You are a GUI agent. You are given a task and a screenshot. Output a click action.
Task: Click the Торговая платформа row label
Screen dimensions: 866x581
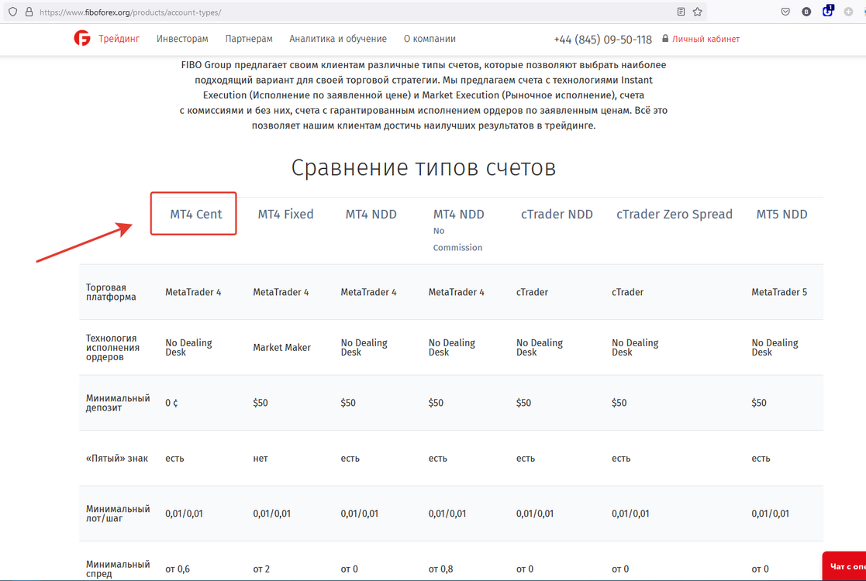(x=111, y=292)
